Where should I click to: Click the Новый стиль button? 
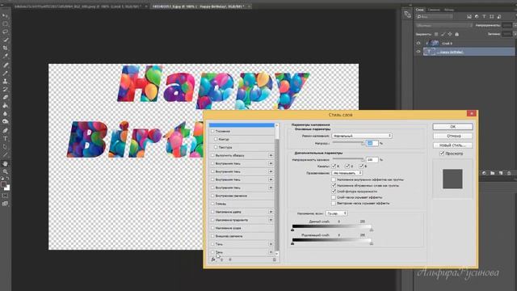[452, 145]
